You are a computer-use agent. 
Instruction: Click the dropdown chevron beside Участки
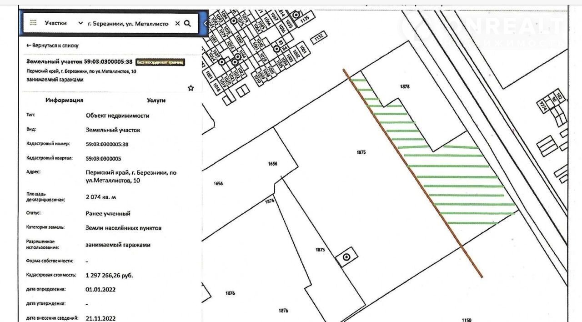(80, 23)
